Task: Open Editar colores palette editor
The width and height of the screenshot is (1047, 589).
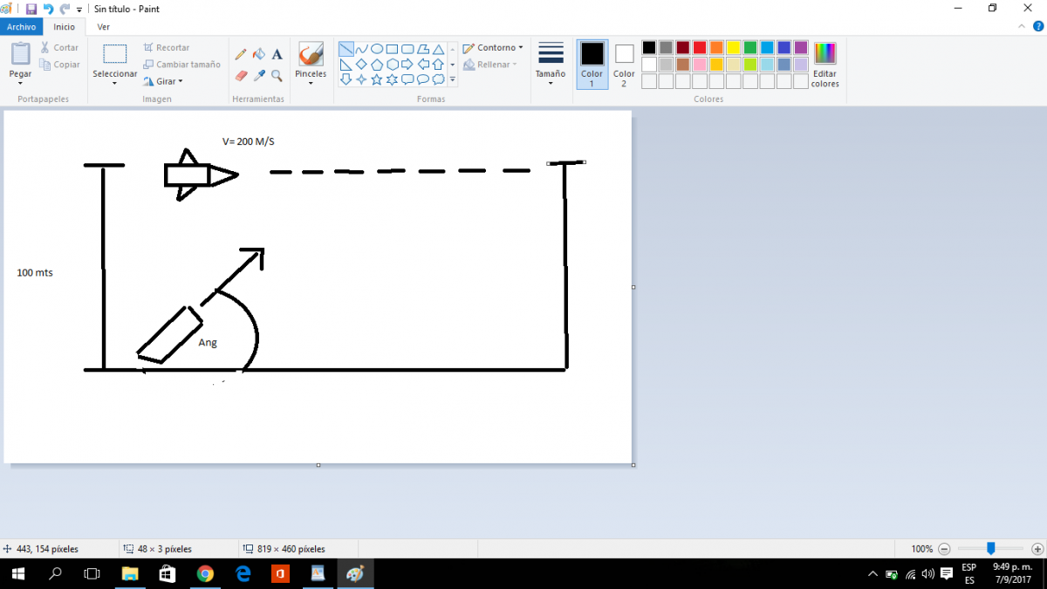Action: click(825, 65)
